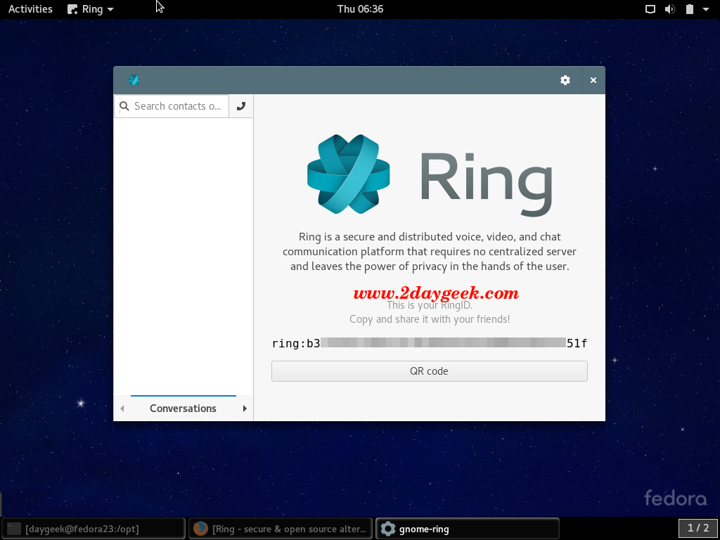This screenshot has height=540, width=720.
Task: Click Firefox icon in the taskbar
Action: coord(200,529)
